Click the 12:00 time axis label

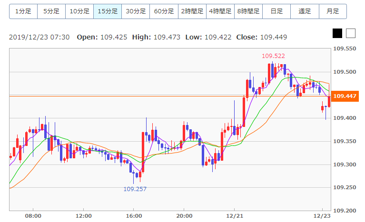84,216
